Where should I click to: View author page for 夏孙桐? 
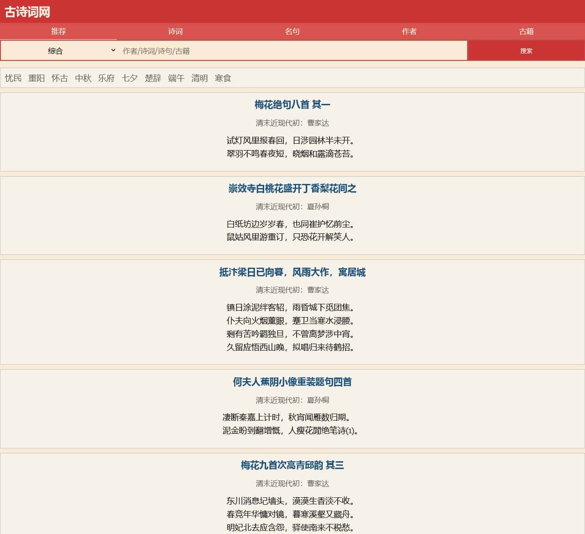tap(318, 206)
